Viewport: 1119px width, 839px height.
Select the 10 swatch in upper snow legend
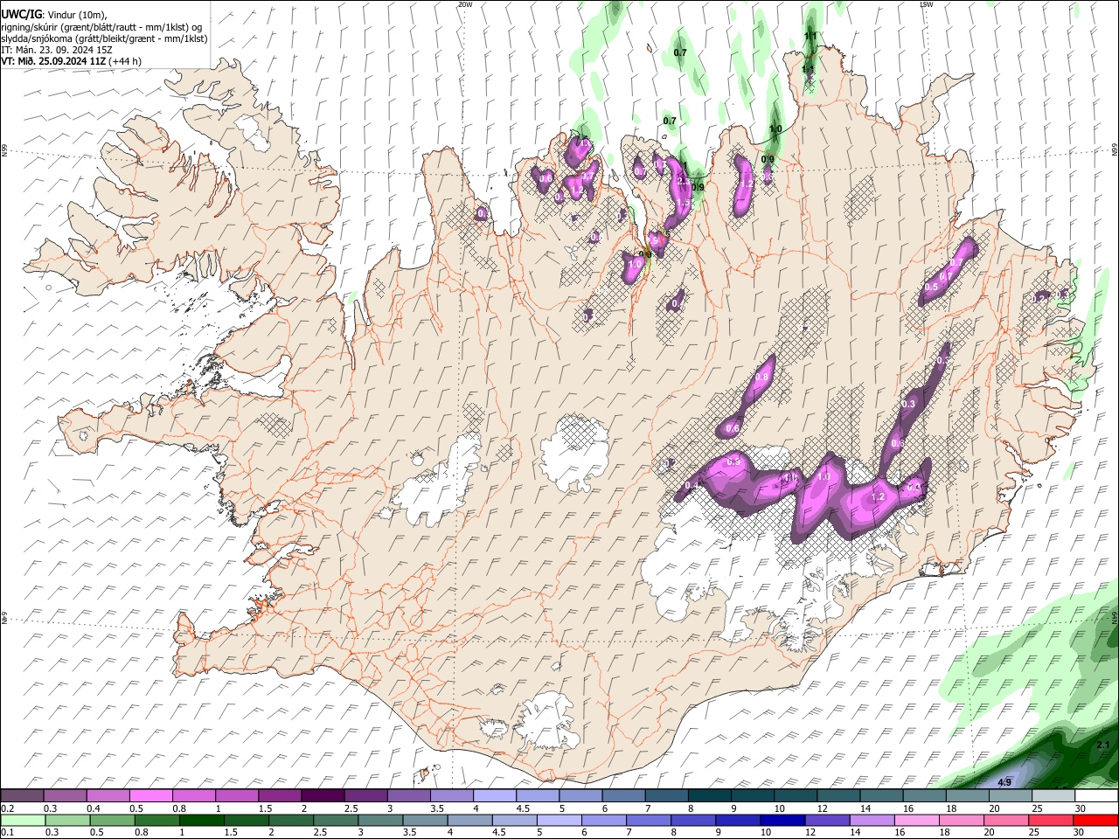click(x=796, y=796)
